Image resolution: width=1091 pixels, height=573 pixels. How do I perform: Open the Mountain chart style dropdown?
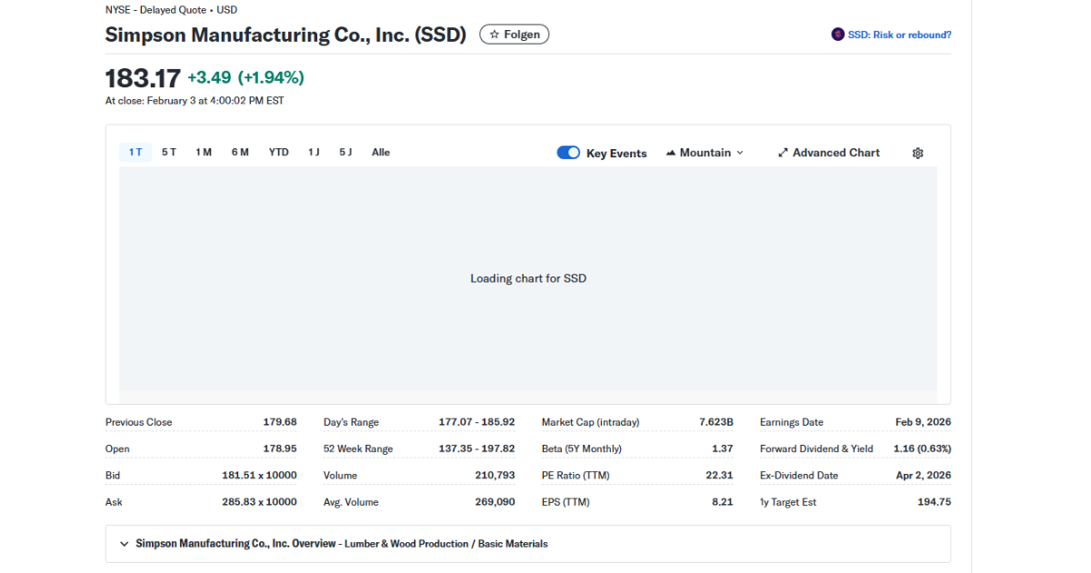(705, 152)
